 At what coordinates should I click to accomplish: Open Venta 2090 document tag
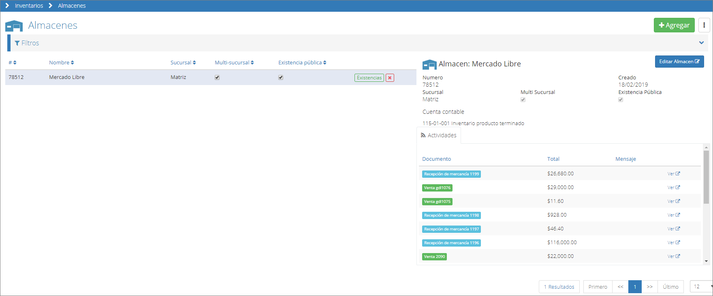[434, 257]
